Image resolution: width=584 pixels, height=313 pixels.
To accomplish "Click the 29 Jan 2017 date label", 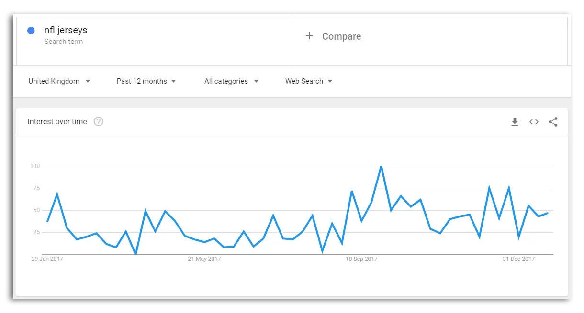I will pos(47,259).
